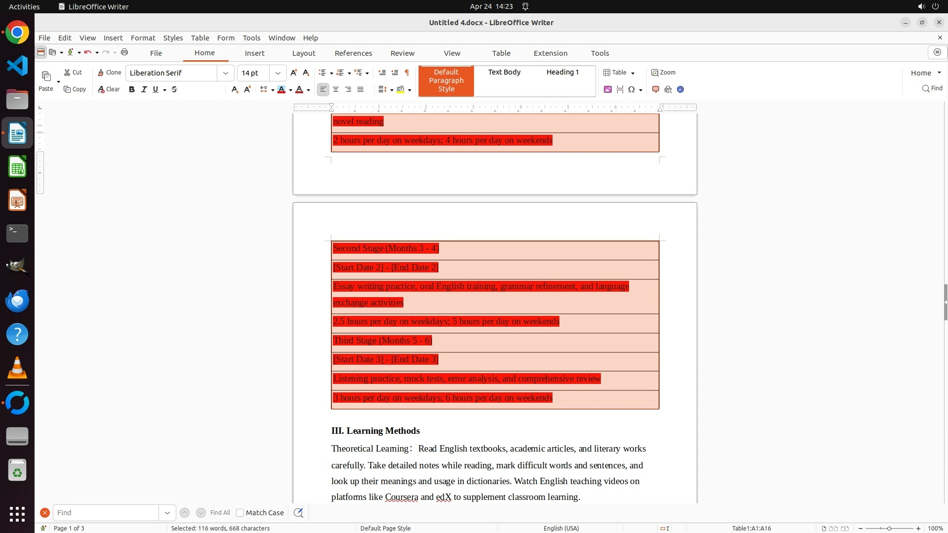This screenshot has width=948, height=533.
Task: Enable the Match Case checkbox
Action: click(x=240, y=513)
